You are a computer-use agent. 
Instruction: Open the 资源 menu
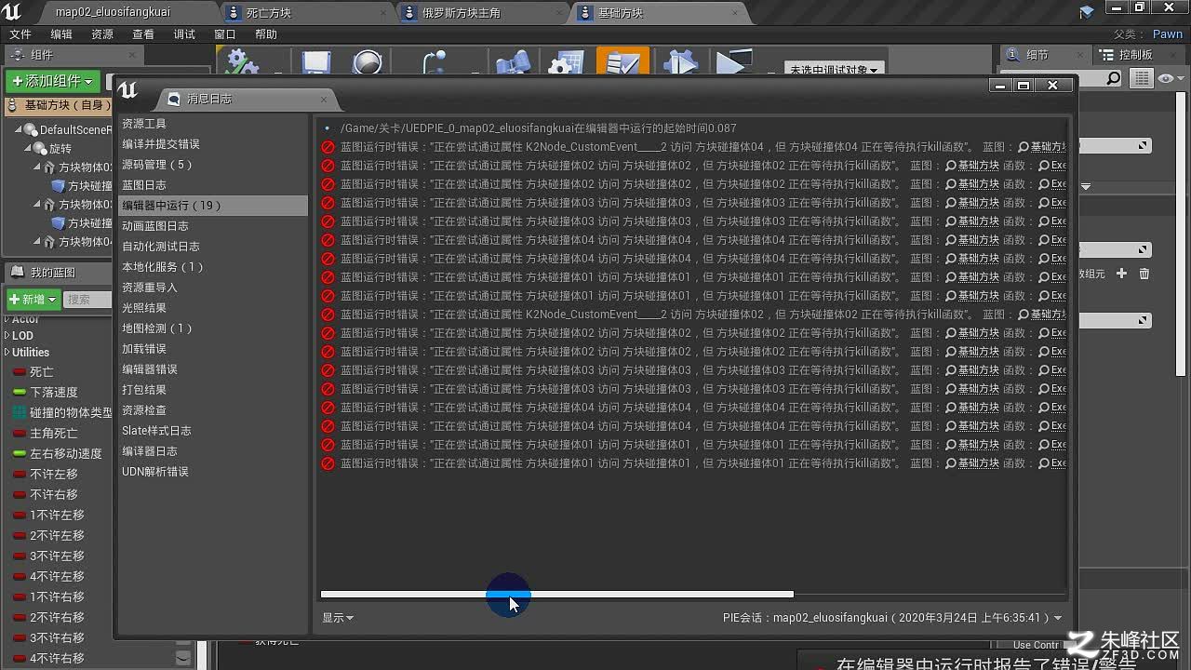(x=102, y=34)
